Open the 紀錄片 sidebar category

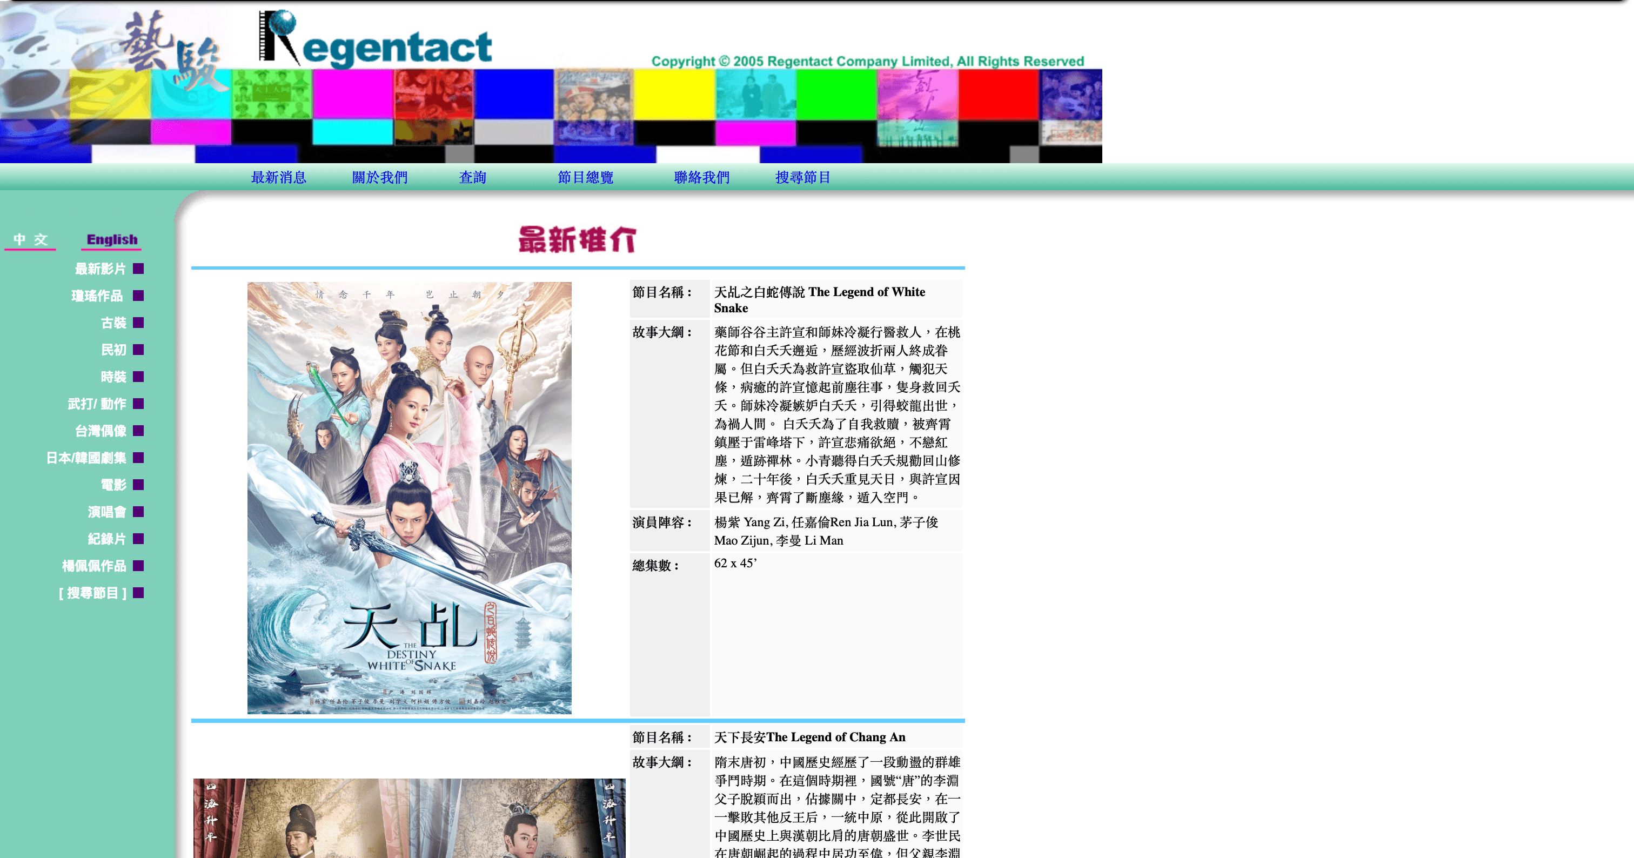[x=106, y=539]
